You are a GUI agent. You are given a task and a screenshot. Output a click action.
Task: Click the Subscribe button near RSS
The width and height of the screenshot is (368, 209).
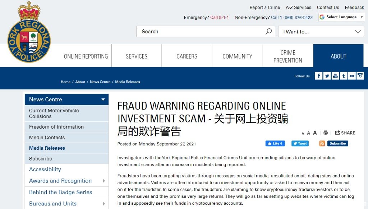(x=337, y=143)
